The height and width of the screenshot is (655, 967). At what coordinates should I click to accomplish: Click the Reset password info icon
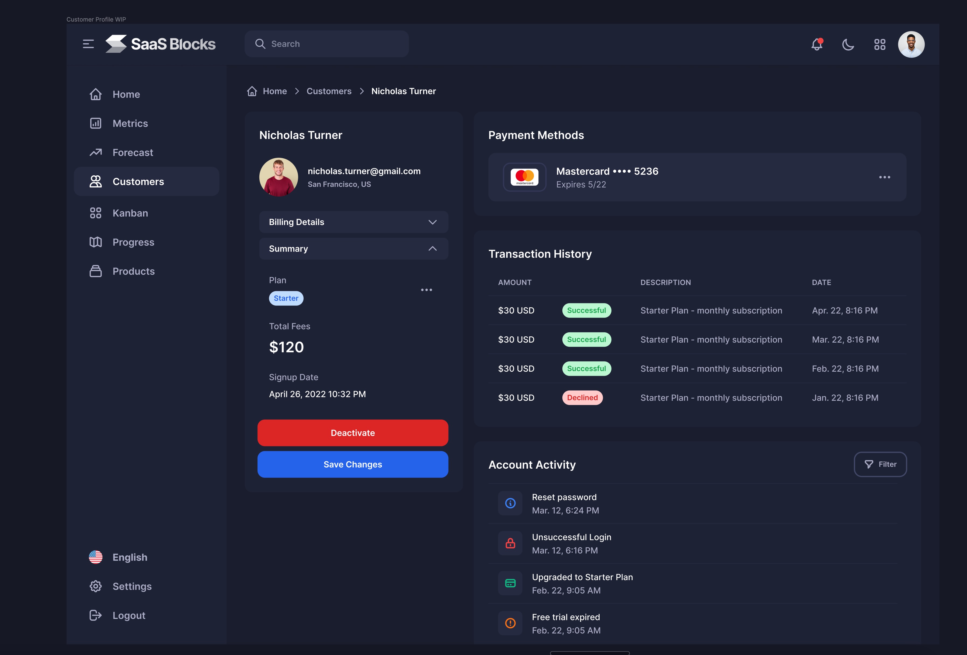point(510,504)
